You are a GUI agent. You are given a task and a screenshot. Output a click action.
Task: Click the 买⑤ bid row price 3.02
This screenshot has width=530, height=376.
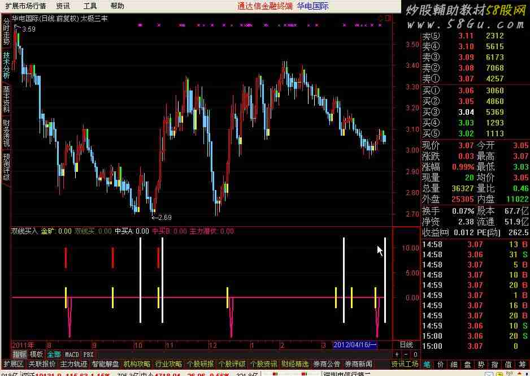click(466, 133)
